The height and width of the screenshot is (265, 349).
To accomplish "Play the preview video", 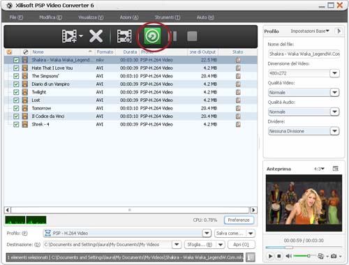I will (x=270, y=256).
